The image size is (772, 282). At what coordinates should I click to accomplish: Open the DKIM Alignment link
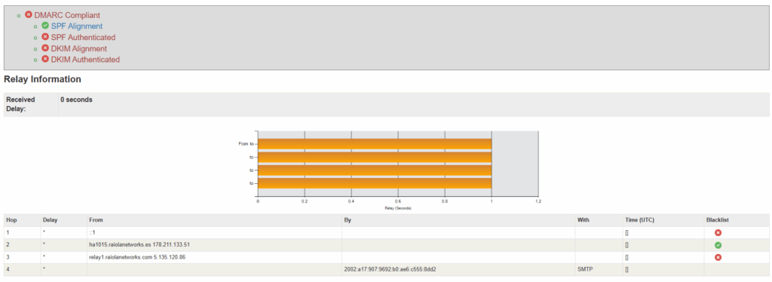[x=78, y=49]
